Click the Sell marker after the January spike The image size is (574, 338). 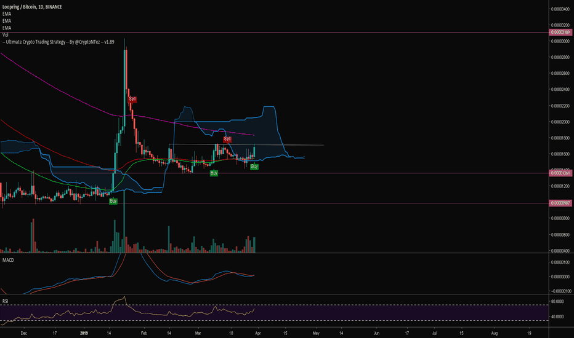(132, 99)
